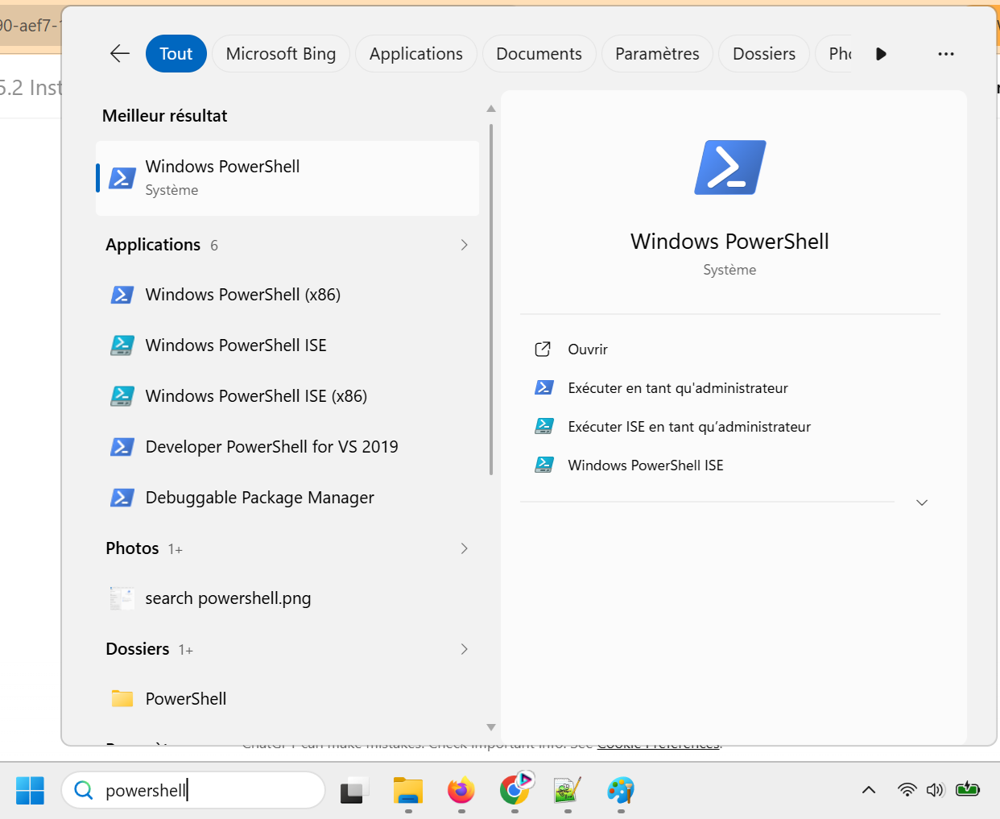The image size is (1000, 819).
Task: Open File Explorer from the taskbar
Action: [408, 791]
